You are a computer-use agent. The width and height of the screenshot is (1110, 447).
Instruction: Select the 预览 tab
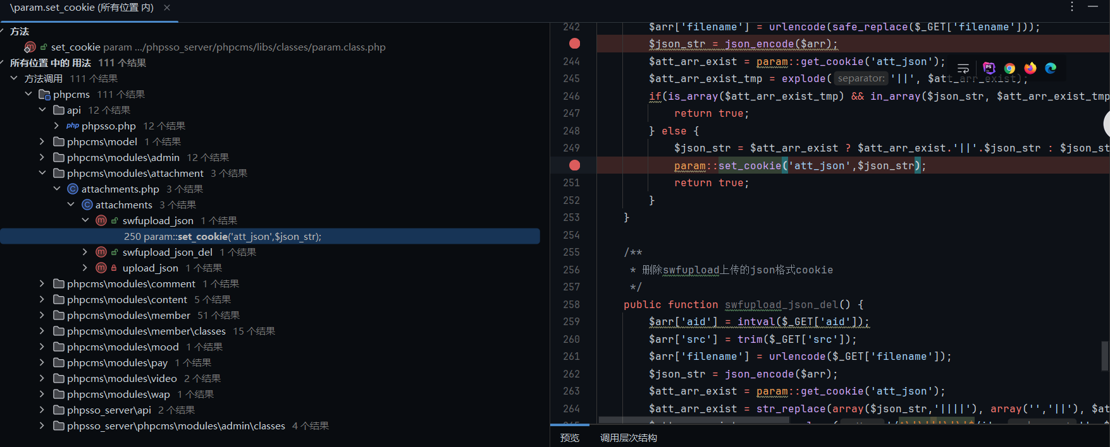(569, 438)
